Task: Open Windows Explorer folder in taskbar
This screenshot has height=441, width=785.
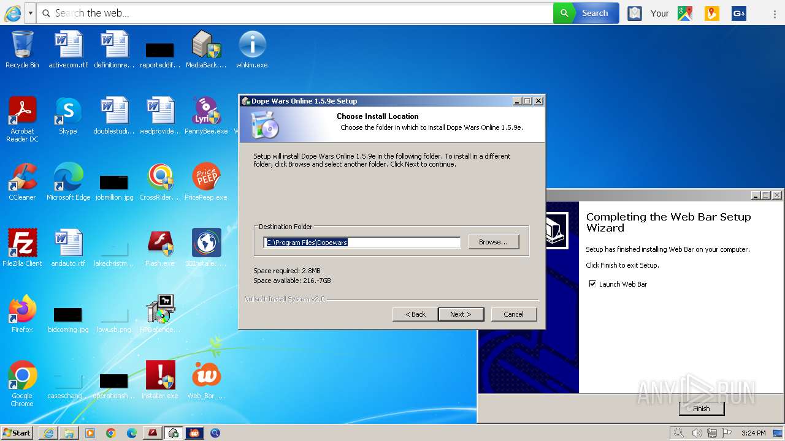Action: pos(69,433)
